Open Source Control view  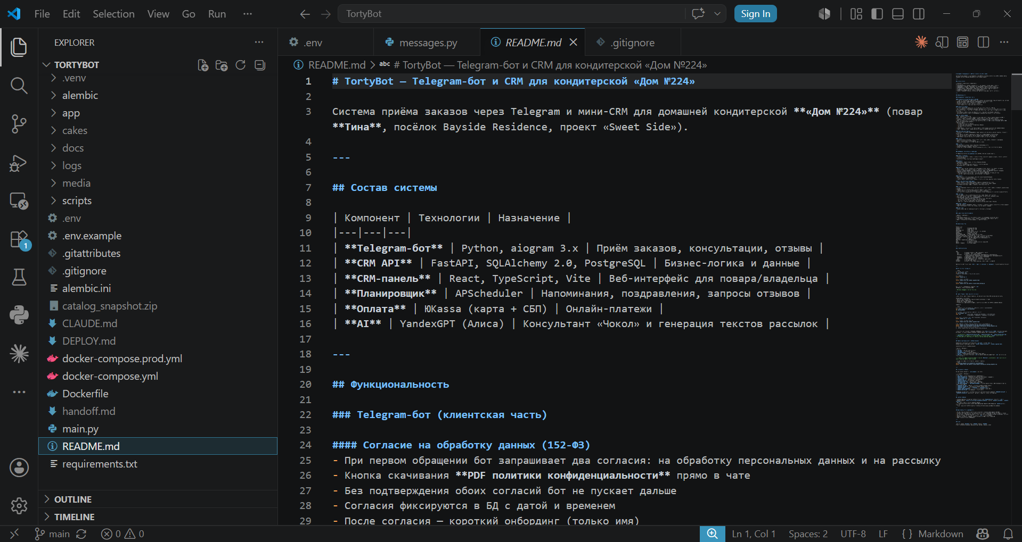click(x=19, y=124)
